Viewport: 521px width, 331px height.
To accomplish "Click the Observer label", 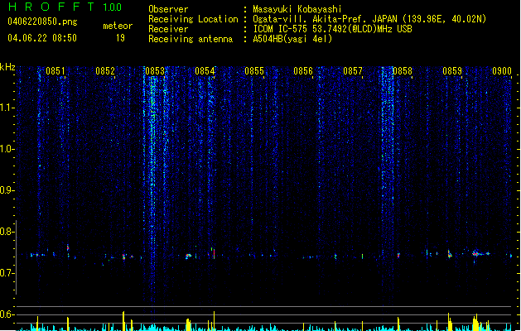I will [168, 9].
